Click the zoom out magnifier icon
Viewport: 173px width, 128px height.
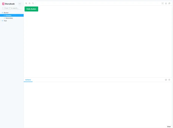[29, 3]
